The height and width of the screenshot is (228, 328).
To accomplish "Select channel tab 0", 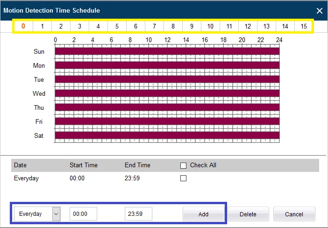I will 23,26.
